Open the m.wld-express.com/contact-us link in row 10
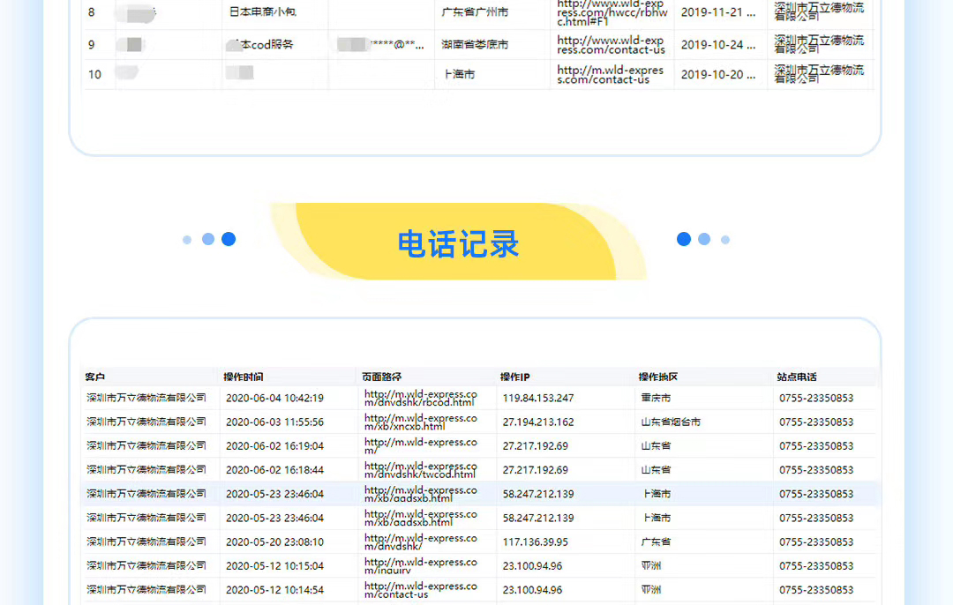This screenshot has height=605, width=953. (611, 74)
